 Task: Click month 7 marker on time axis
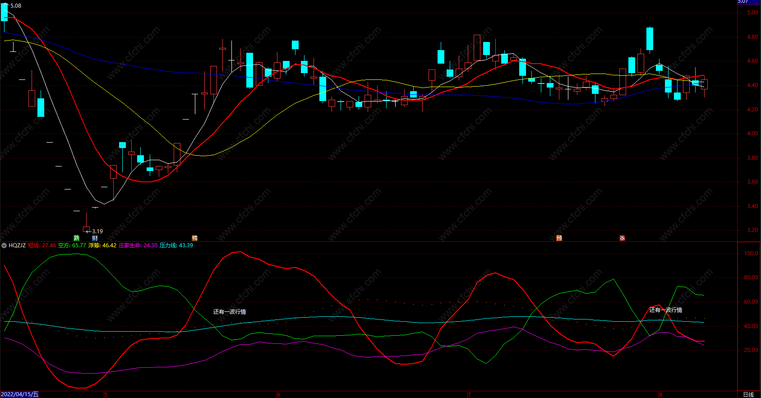click(x=469, y=395)
